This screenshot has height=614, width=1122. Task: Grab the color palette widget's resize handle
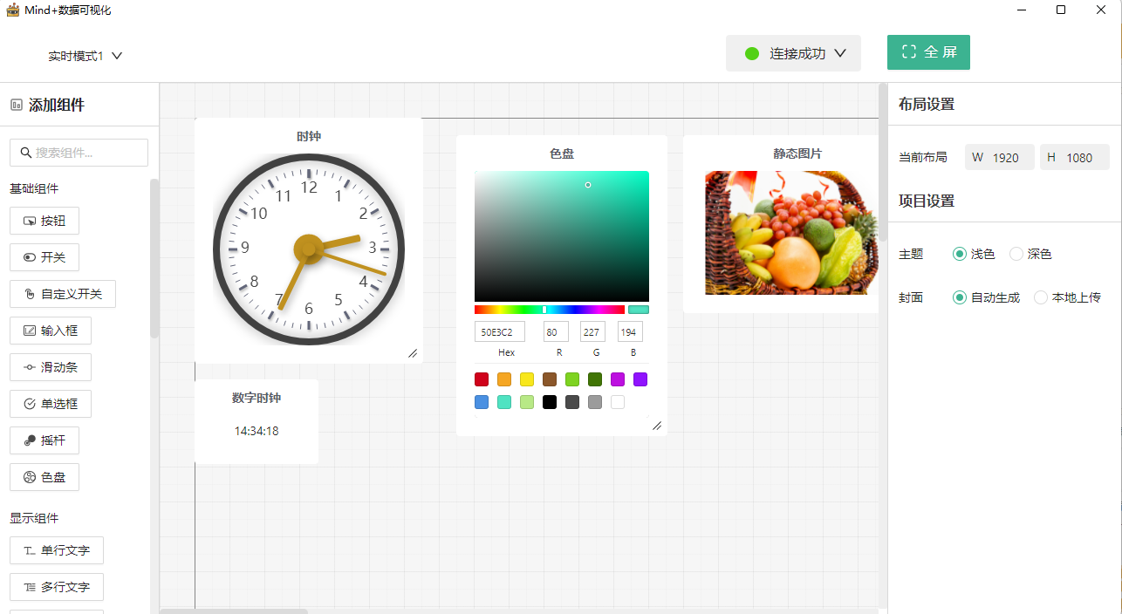pos(657,426)
